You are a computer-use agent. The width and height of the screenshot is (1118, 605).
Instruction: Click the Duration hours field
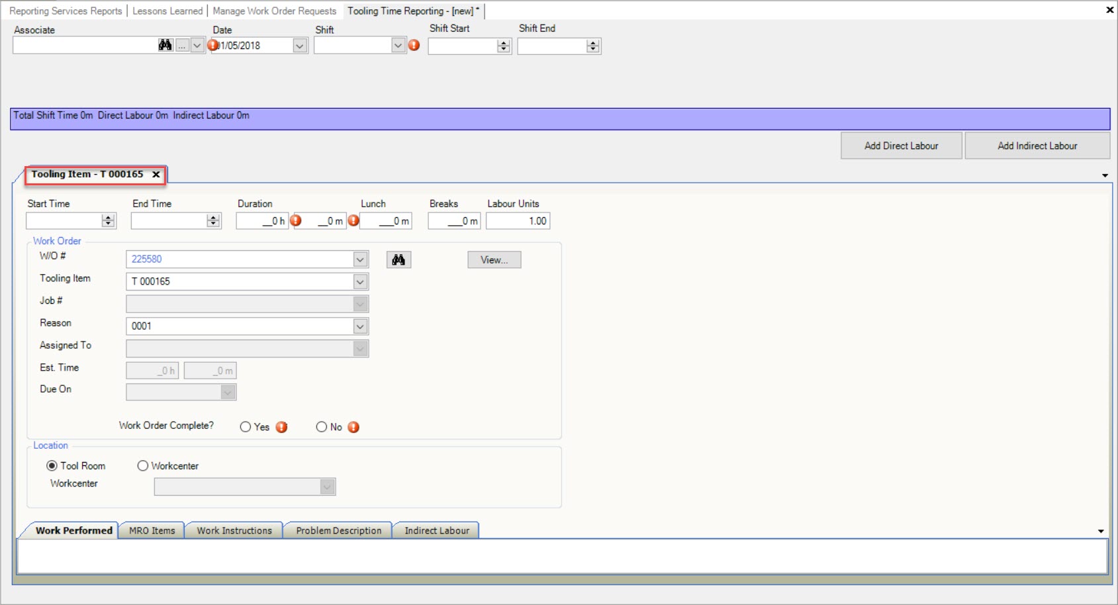click(262, 221)
